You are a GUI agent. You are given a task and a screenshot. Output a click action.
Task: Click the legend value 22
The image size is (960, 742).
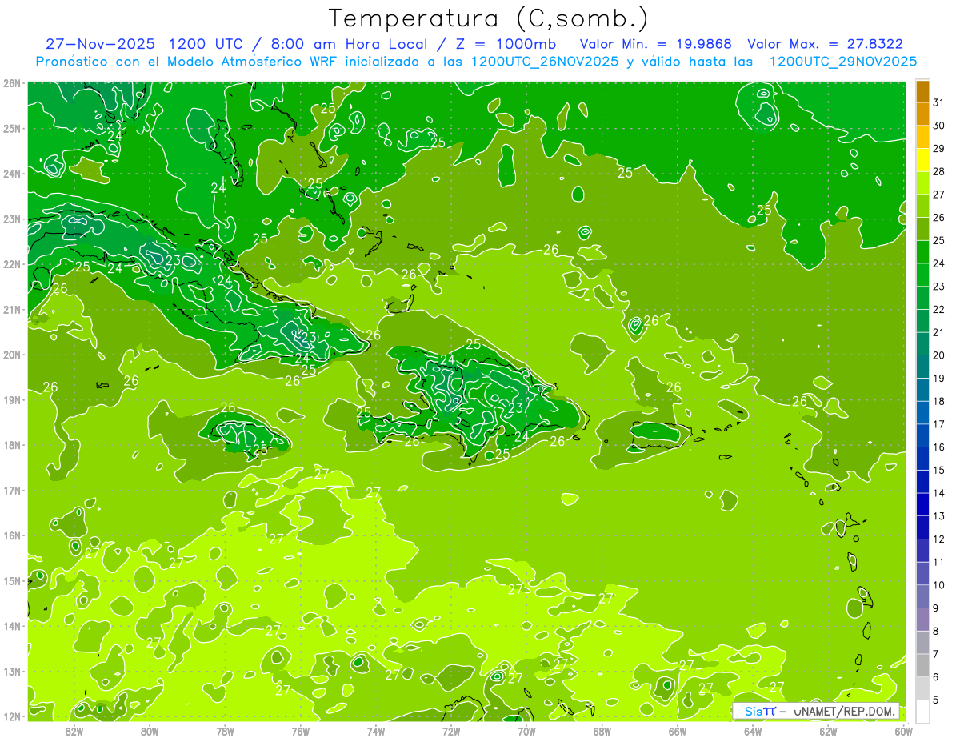[938, 309]
